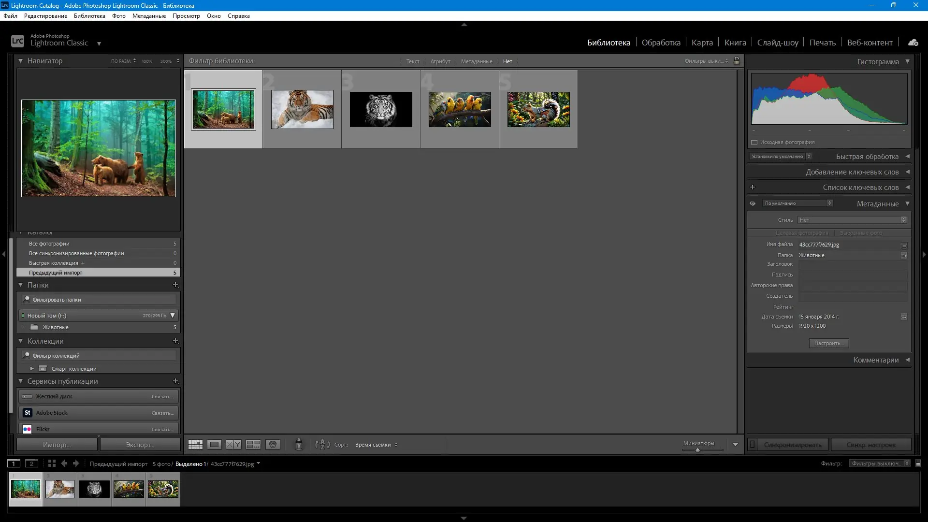Toggle the library filter lock icon
This screenshot has height=522, width=928.
[x=737, y=61]
